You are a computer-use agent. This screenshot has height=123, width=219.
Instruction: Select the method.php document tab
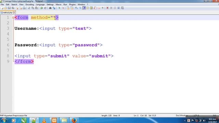click(x=8, y=13)
